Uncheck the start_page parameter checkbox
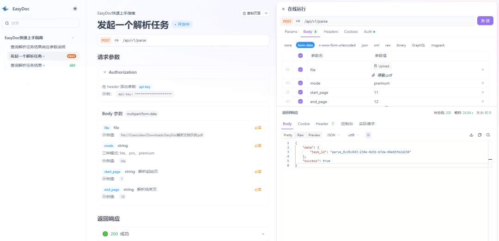The width and height of the screenshot is (499, 241). 300,92
